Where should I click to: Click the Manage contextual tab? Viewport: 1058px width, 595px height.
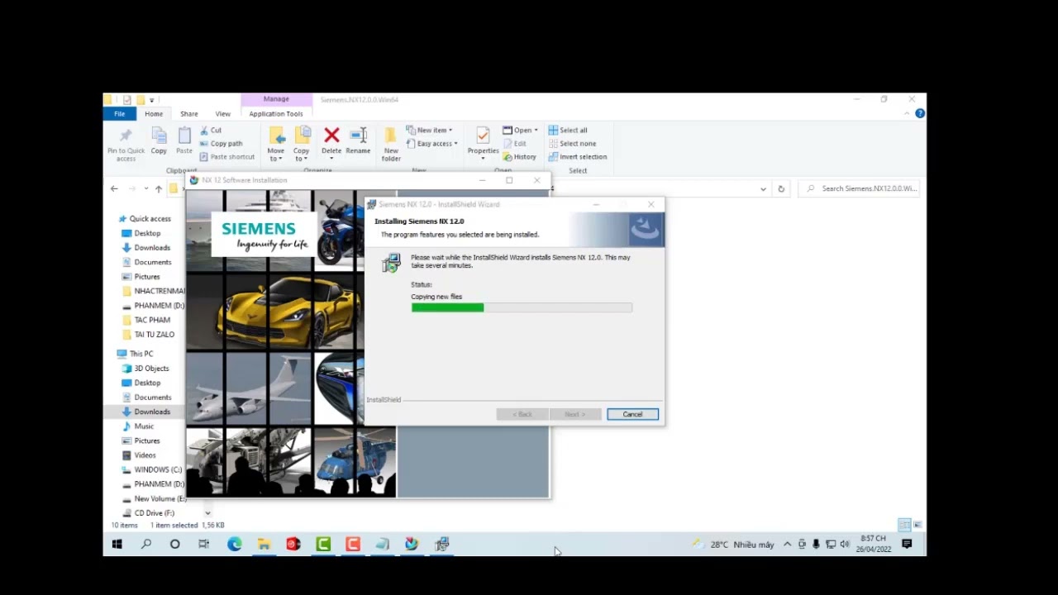pyautogui.click(x=276, y=99)
